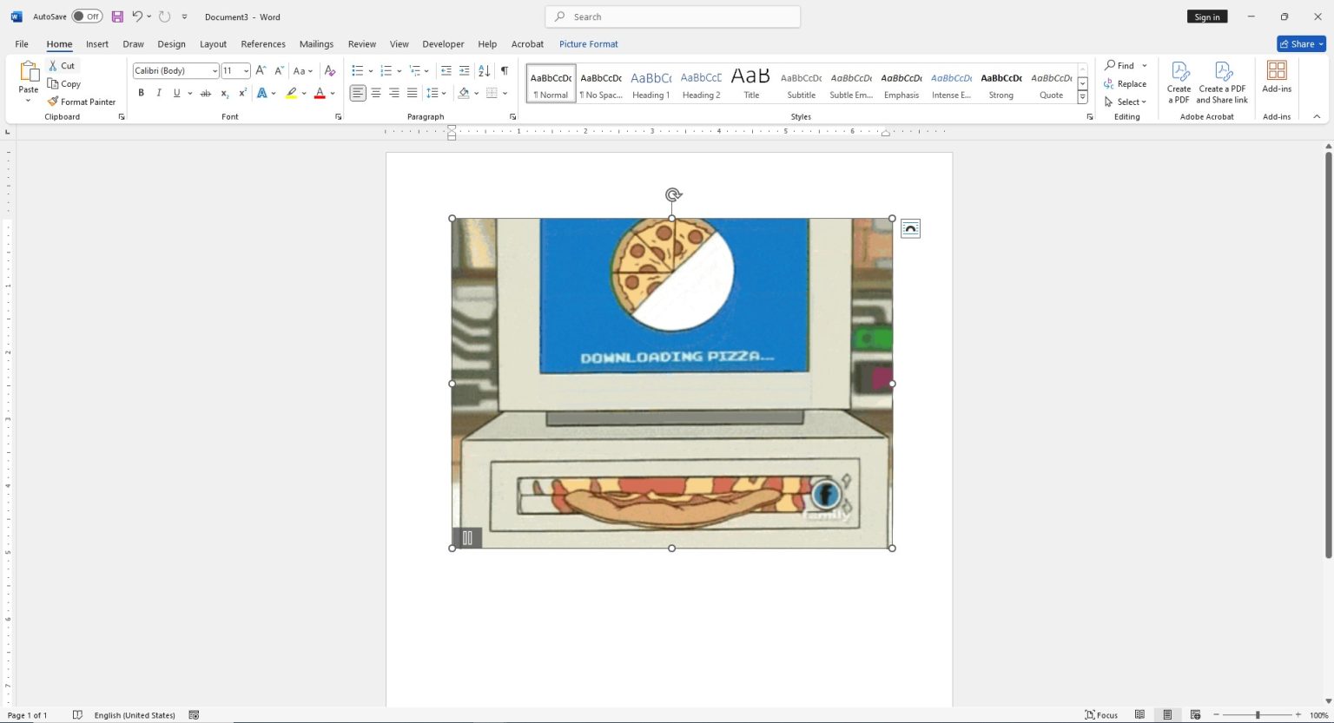
Task: Open the Add-ins gallery
Action: pyautogui.click(x=1277, y=77)
